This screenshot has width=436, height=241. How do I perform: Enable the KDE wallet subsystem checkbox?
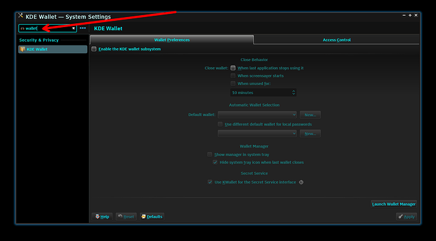coord(94,49)
